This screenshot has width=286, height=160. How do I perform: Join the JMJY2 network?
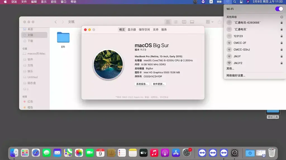point(254,63)
